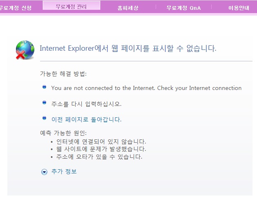
Task: Open the 무료계정 QnA tab
Action: [183, 8]
